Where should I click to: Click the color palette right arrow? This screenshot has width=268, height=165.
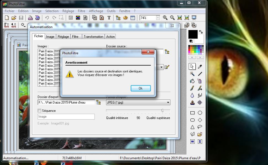200,58
